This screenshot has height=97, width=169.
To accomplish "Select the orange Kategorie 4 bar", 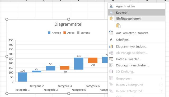I will click(65, 68).
